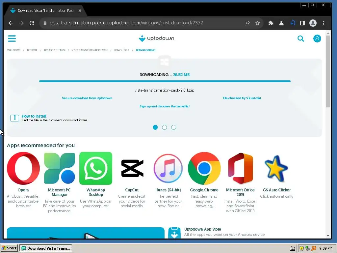Open Uptodown App Store icon

point(174,233)
